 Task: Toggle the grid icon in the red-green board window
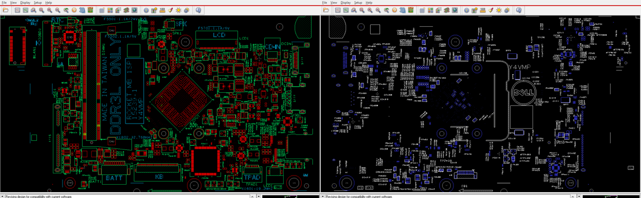pos(101,10)
